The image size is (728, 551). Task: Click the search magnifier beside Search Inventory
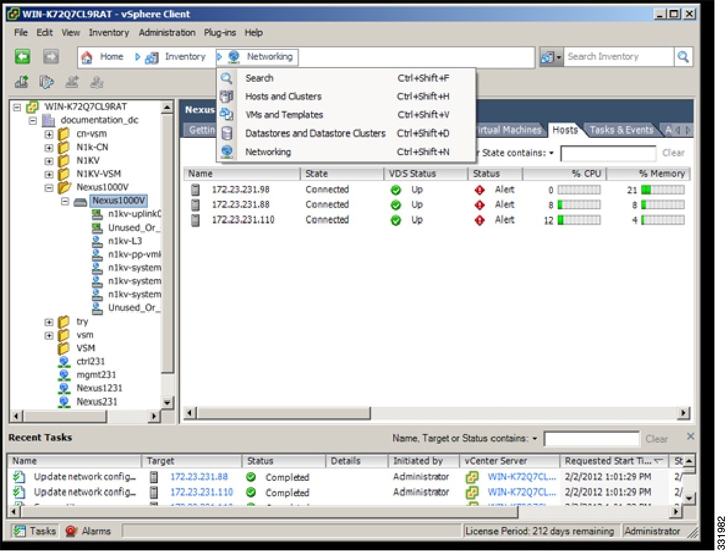coord(683,57)
